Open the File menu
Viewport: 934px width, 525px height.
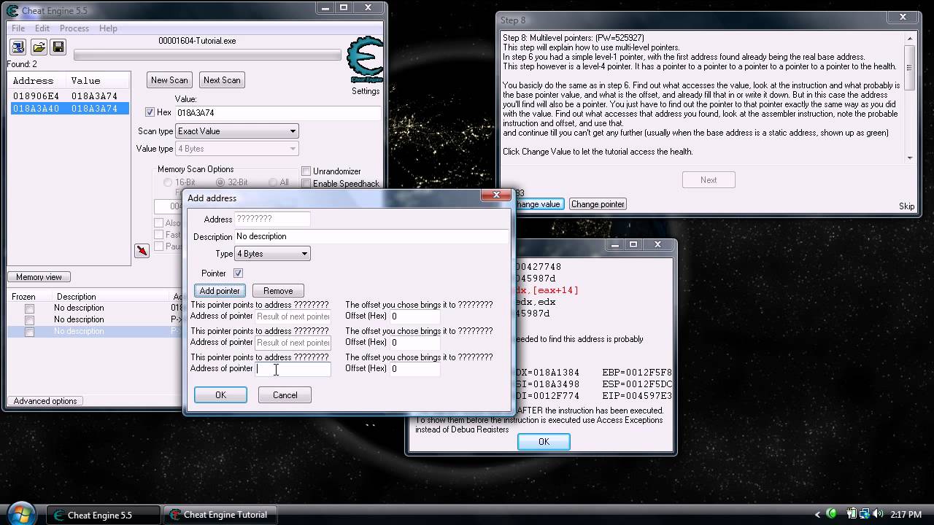(x=18, y=28)
